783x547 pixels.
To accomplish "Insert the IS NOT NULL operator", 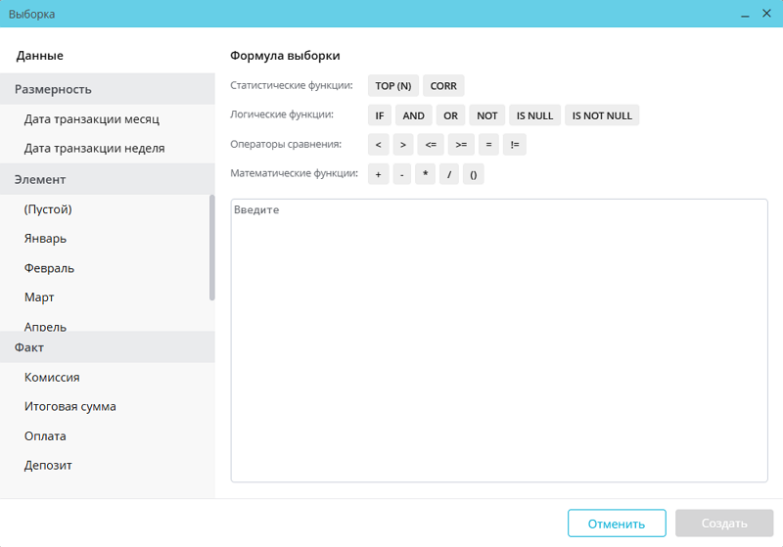I will click(x=602, y=115).
